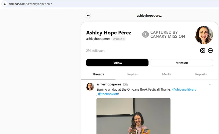The width and height of the screenshot is (219, 134).
Task: Select the Threads tab
Action: 98,74
